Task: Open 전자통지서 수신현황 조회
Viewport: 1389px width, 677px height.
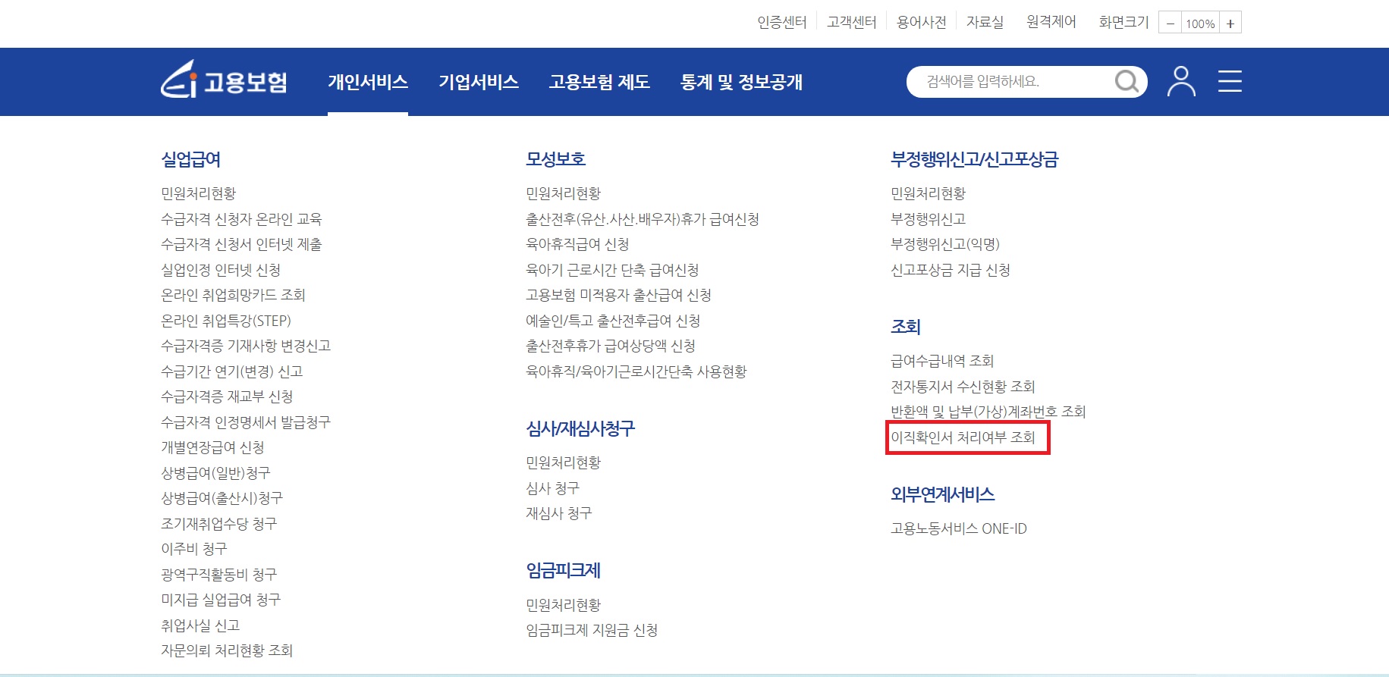Action: 963,387
